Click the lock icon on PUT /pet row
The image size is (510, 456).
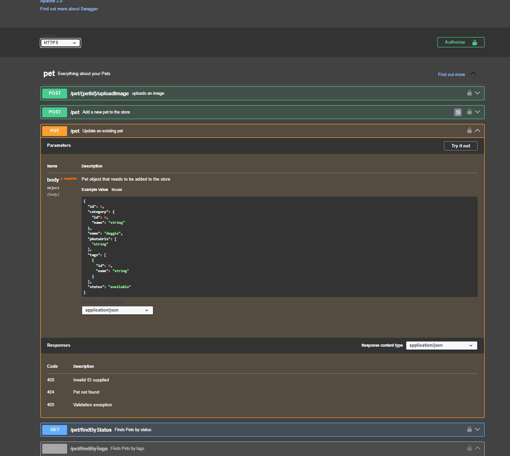coord(469,131)
